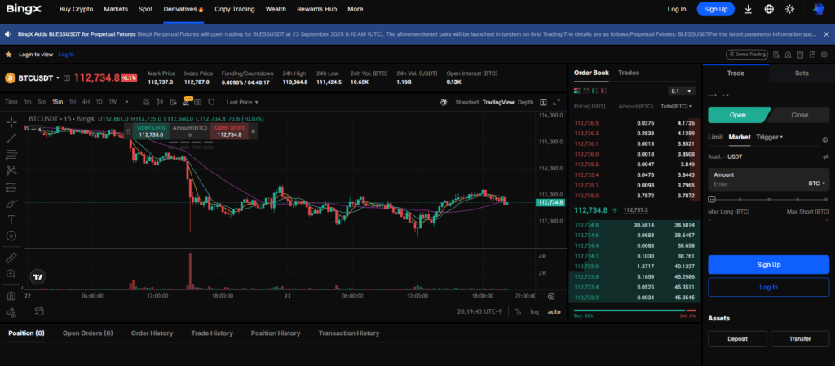
Task: Collapse the indicator legend showing 4
Action: (x=37, y=130)
